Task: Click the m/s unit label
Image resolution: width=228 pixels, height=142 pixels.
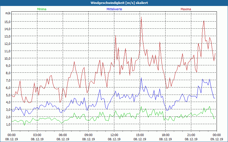Action: coord(8,13)
